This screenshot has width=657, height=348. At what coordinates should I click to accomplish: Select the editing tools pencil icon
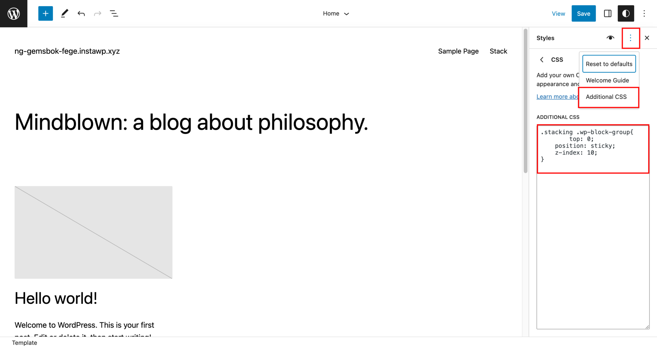coord(64,13)
